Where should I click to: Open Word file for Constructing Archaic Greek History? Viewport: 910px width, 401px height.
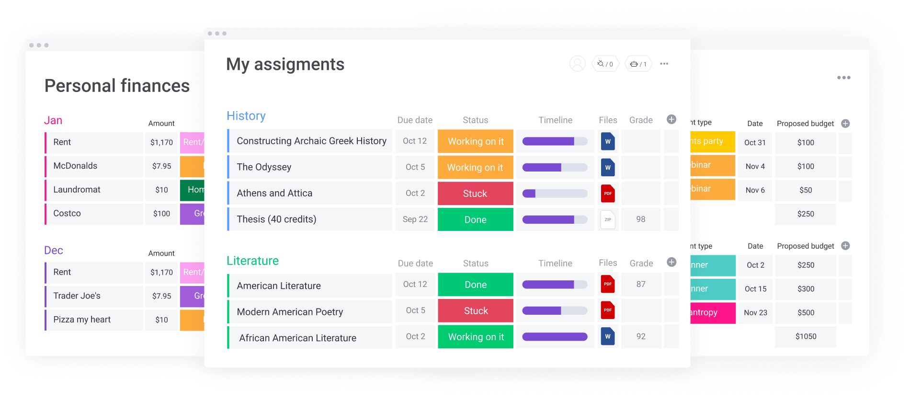pos(608,141)
